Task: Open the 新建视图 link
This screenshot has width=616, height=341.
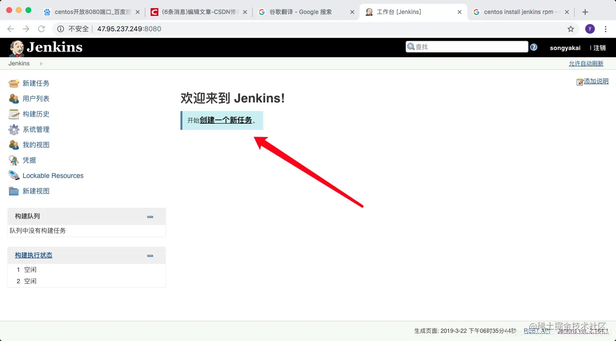Action: pyautogui.click(x=36, y=191)
